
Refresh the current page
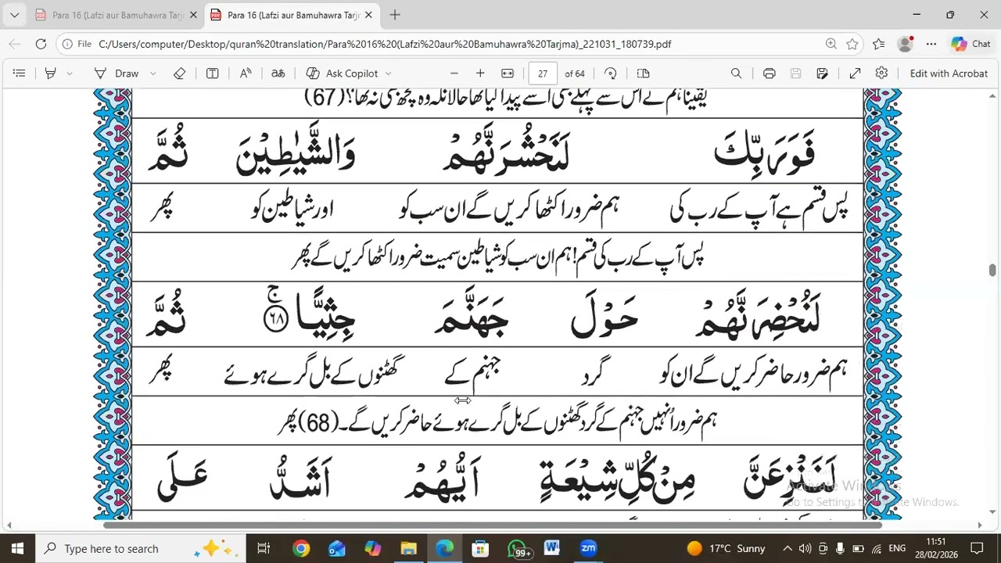click(x=41, y=44)
